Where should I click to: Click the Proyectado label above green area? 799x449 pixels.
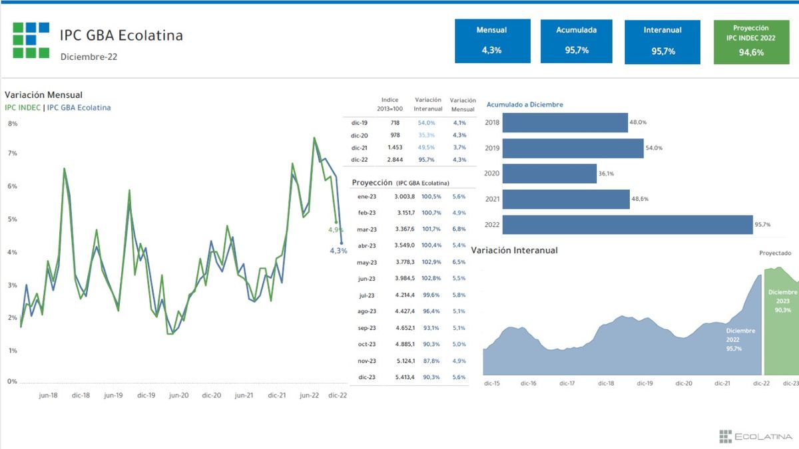776,253
